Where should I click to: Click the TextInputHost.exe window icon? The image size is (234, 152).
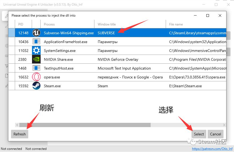[36, 68]
